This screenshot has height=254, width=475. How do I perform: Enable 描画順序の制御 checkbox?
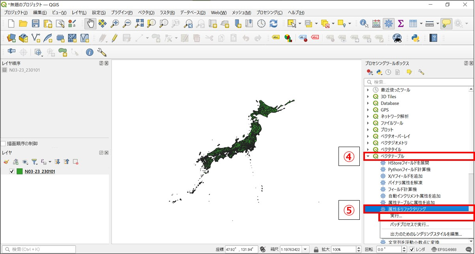[3, 144]
